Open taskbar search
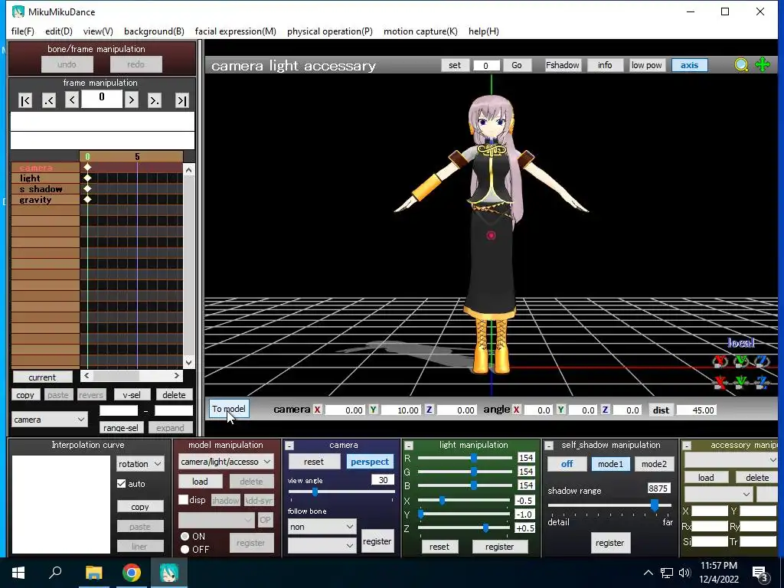Screen dimensions: 784x588 (55, 573)
